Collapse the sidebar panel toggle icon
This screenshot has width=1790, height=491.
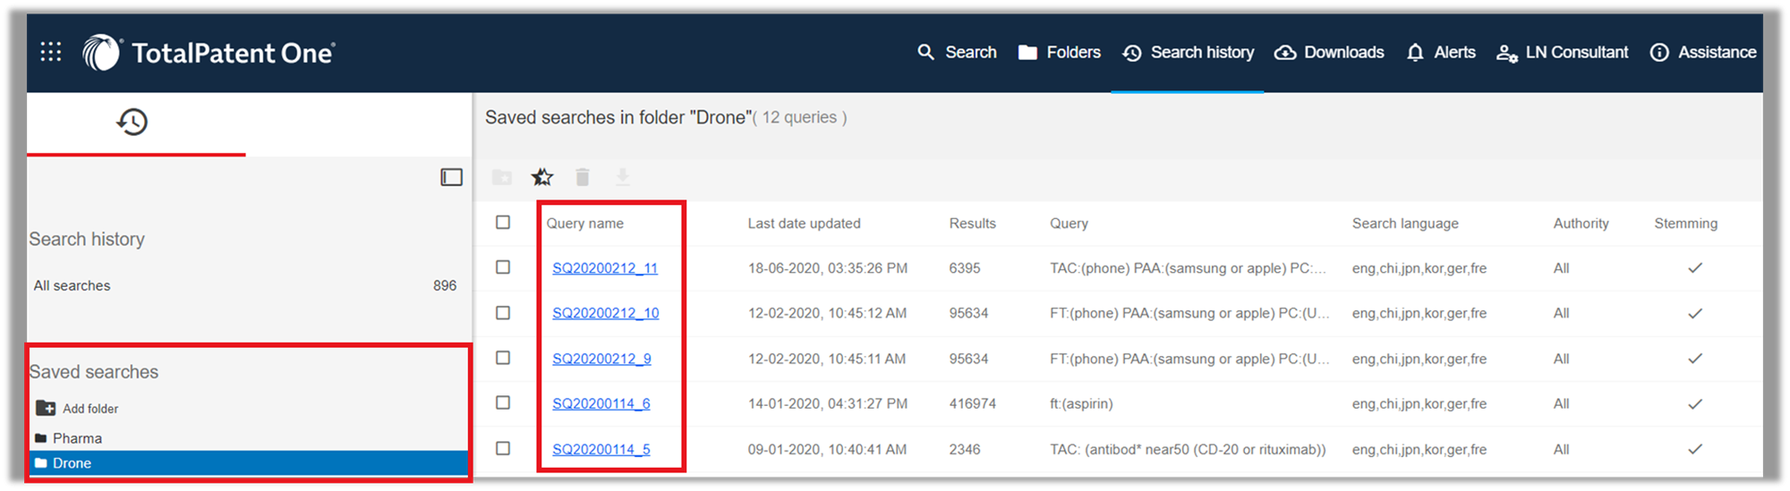[x=452, y=177]
